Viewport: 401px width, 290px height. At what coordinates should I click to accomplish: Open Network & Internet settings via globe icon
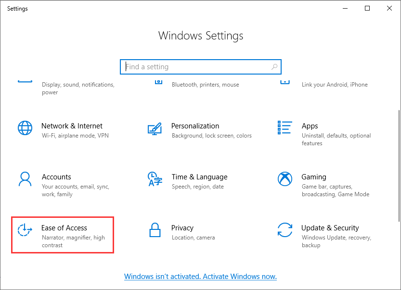coord(25,129)
